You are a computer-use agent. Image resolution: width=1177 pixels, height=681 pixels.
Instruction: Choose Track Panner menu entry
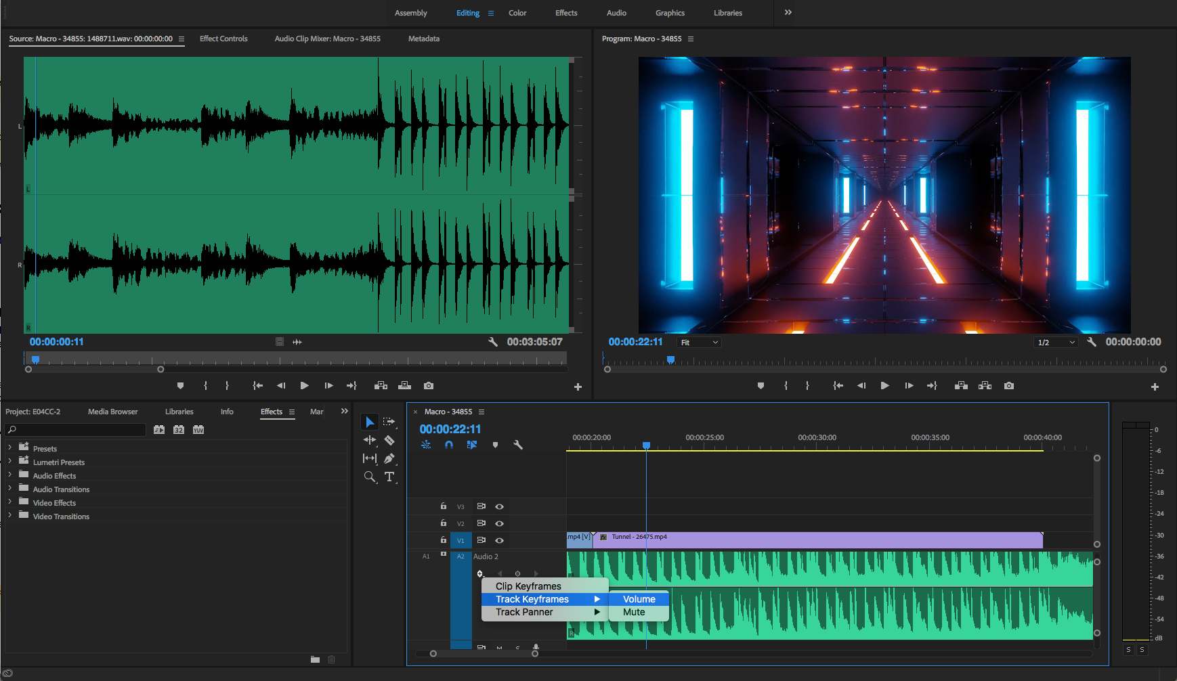[544, 612]
